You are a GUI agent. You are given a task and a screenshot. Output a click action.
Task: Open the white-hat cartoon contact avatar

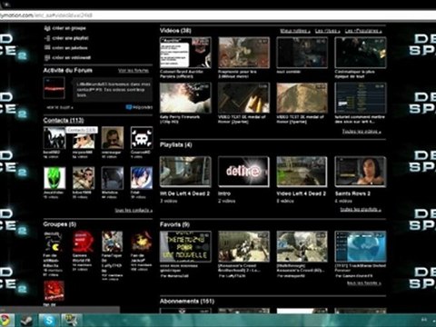pos(84,140)
